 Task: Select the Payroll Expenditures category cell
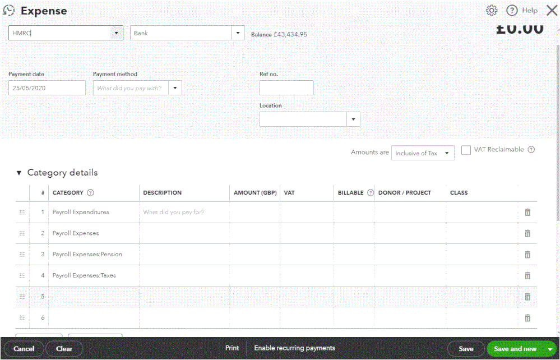pos(94,212)
